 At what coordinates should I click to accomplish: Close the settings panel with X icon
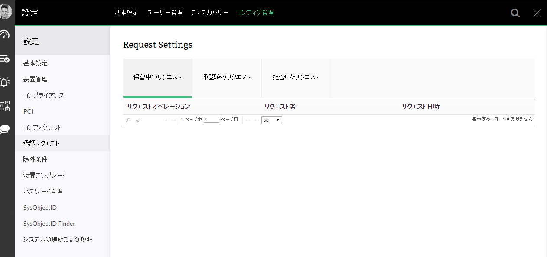pos(537,13)
